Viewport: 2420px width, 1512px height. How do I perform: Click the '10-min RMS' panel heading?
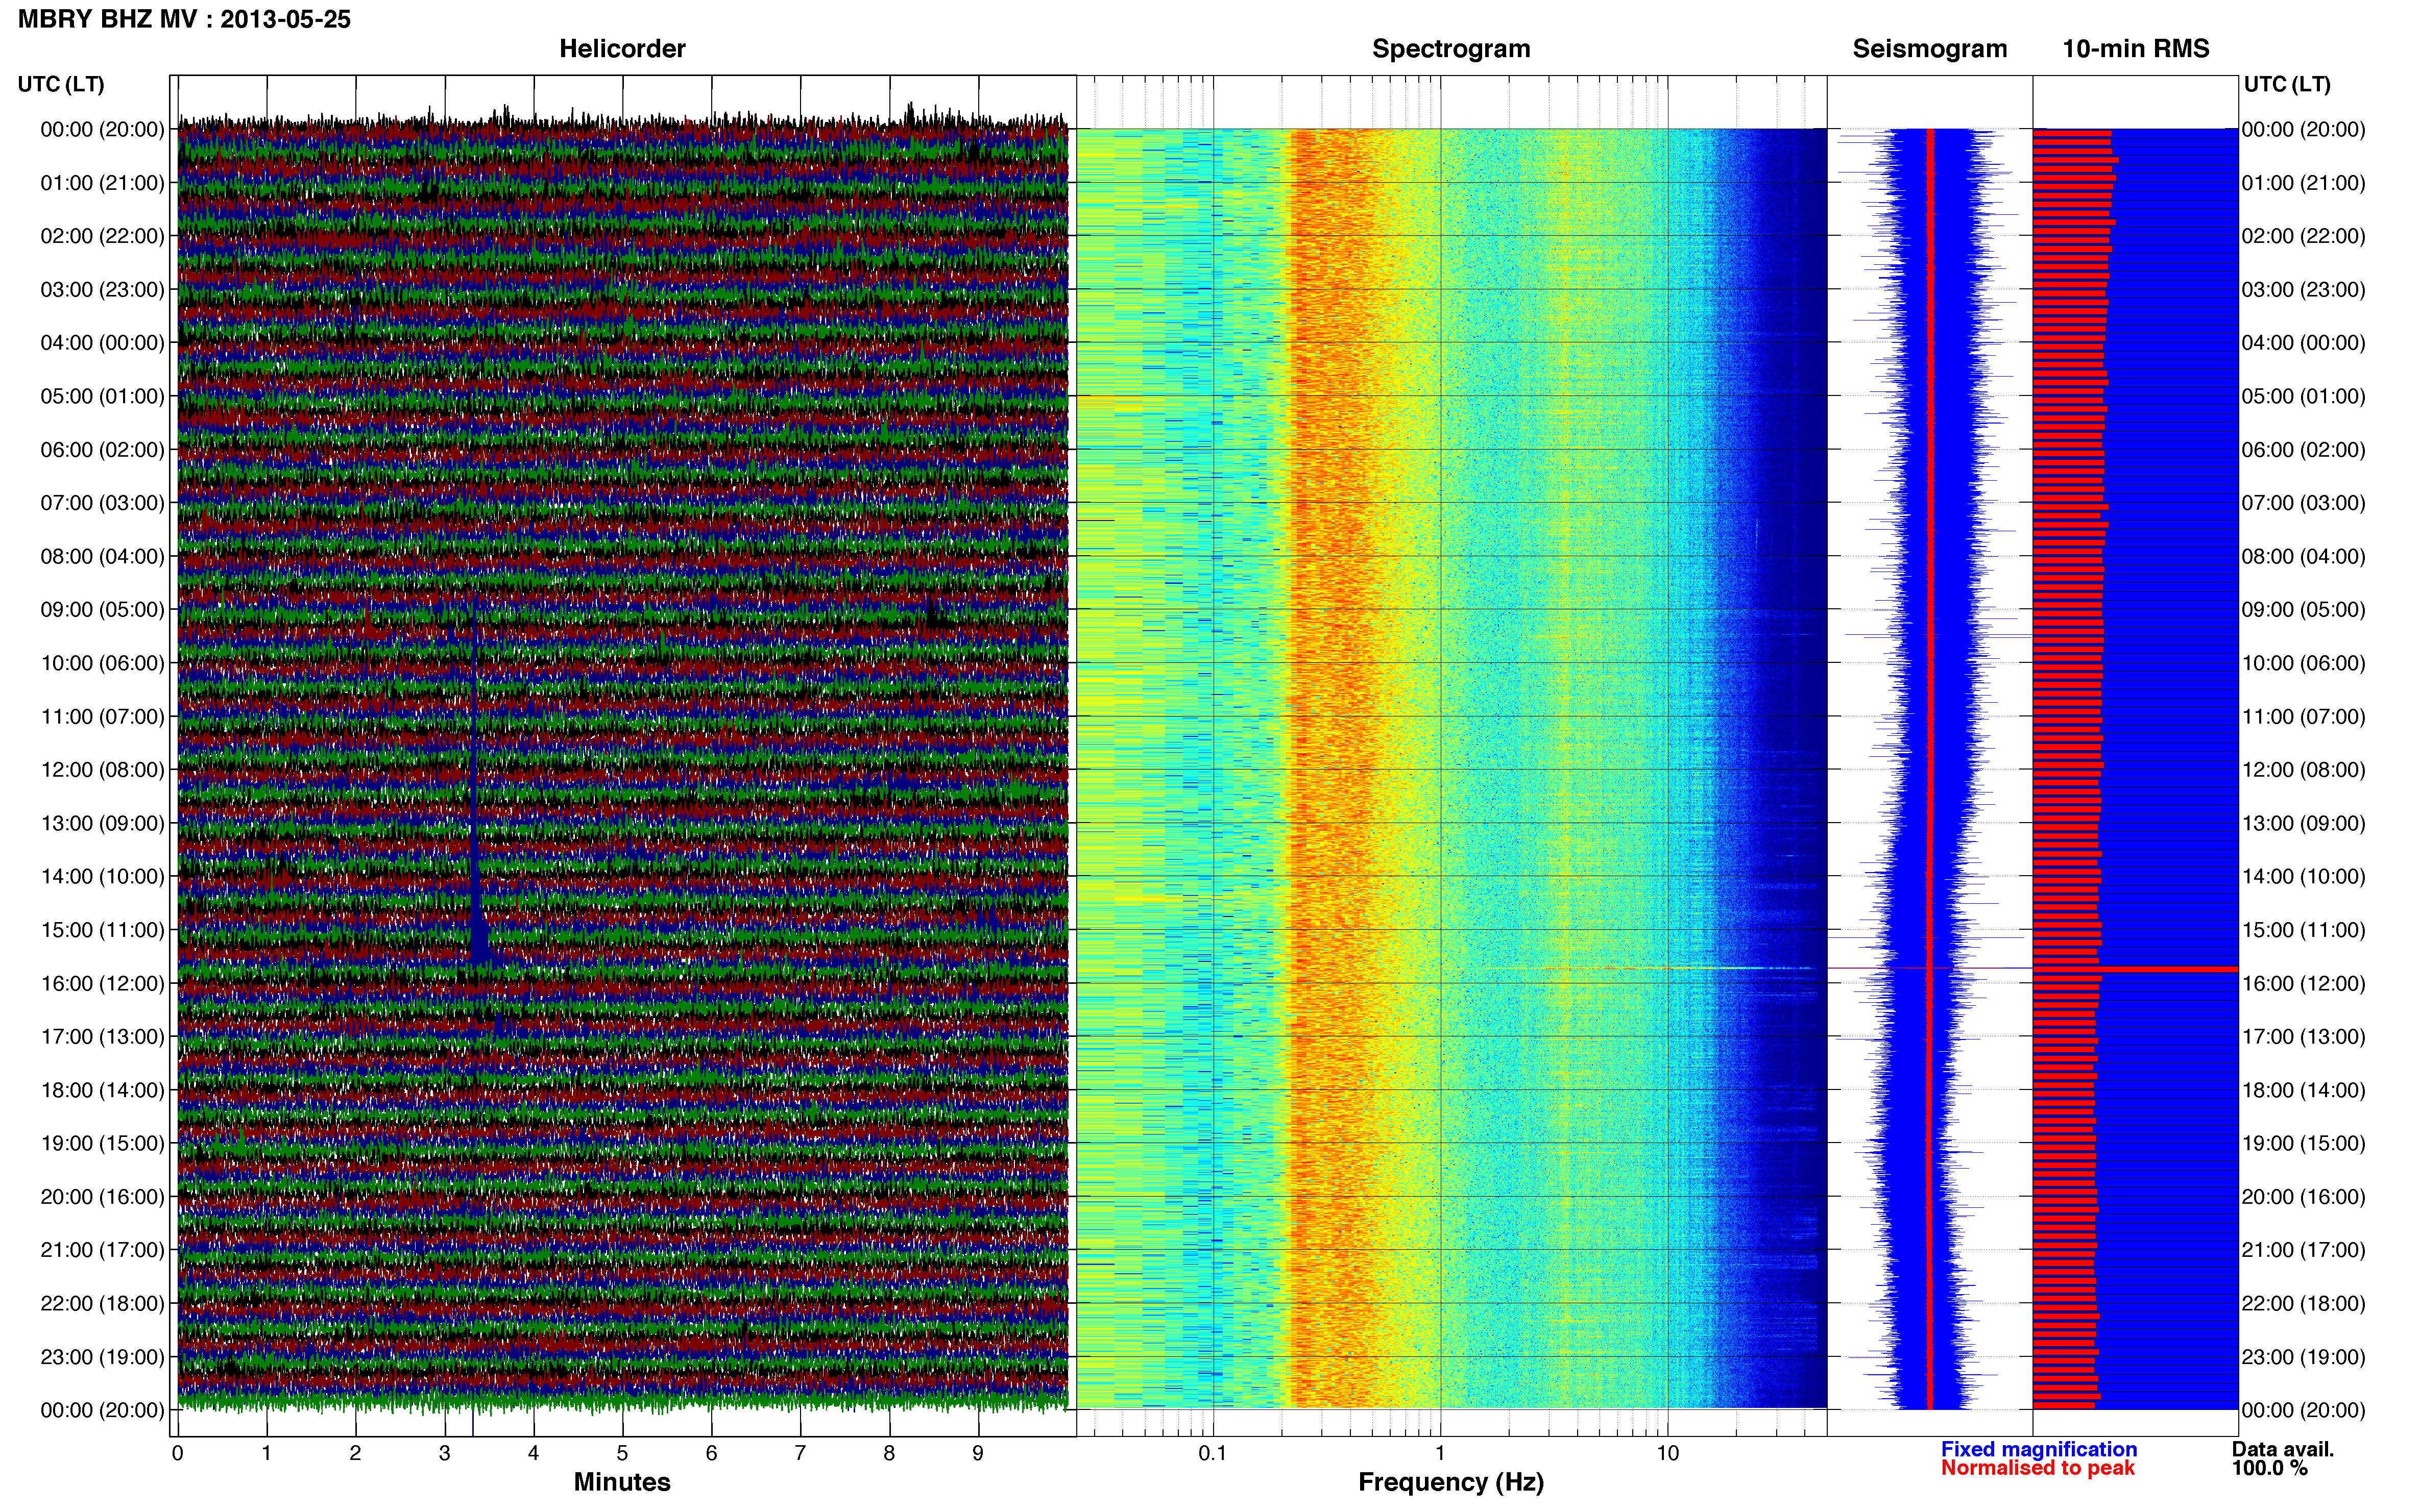point(2135,48)
